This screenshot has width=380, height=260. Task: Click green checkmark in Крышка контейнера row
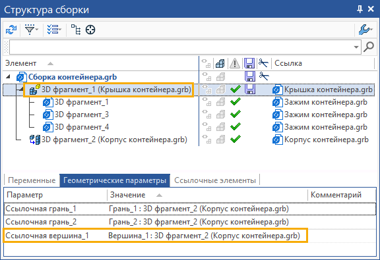(236, 90)
